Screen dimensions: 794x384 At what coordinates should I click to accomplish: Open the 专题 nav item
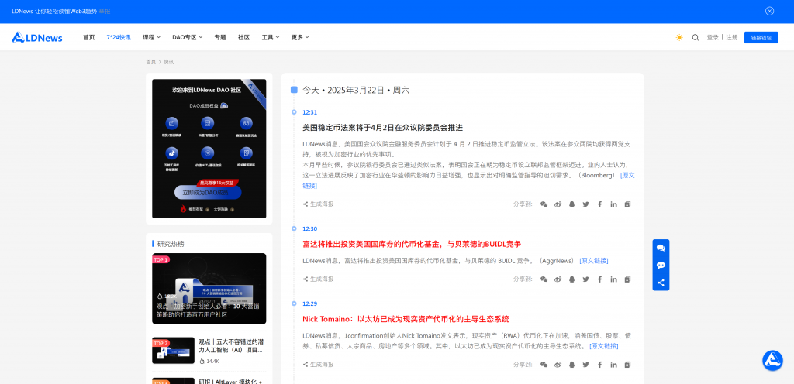[x=220, y=37]
